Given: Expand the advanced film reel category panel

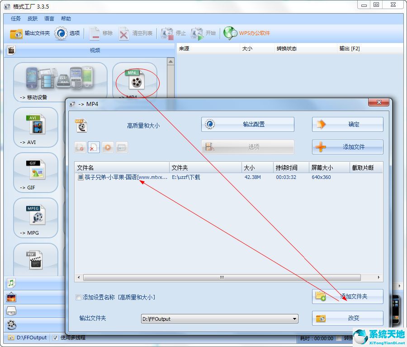Looking at the screenshot, I should click(11, 325).
